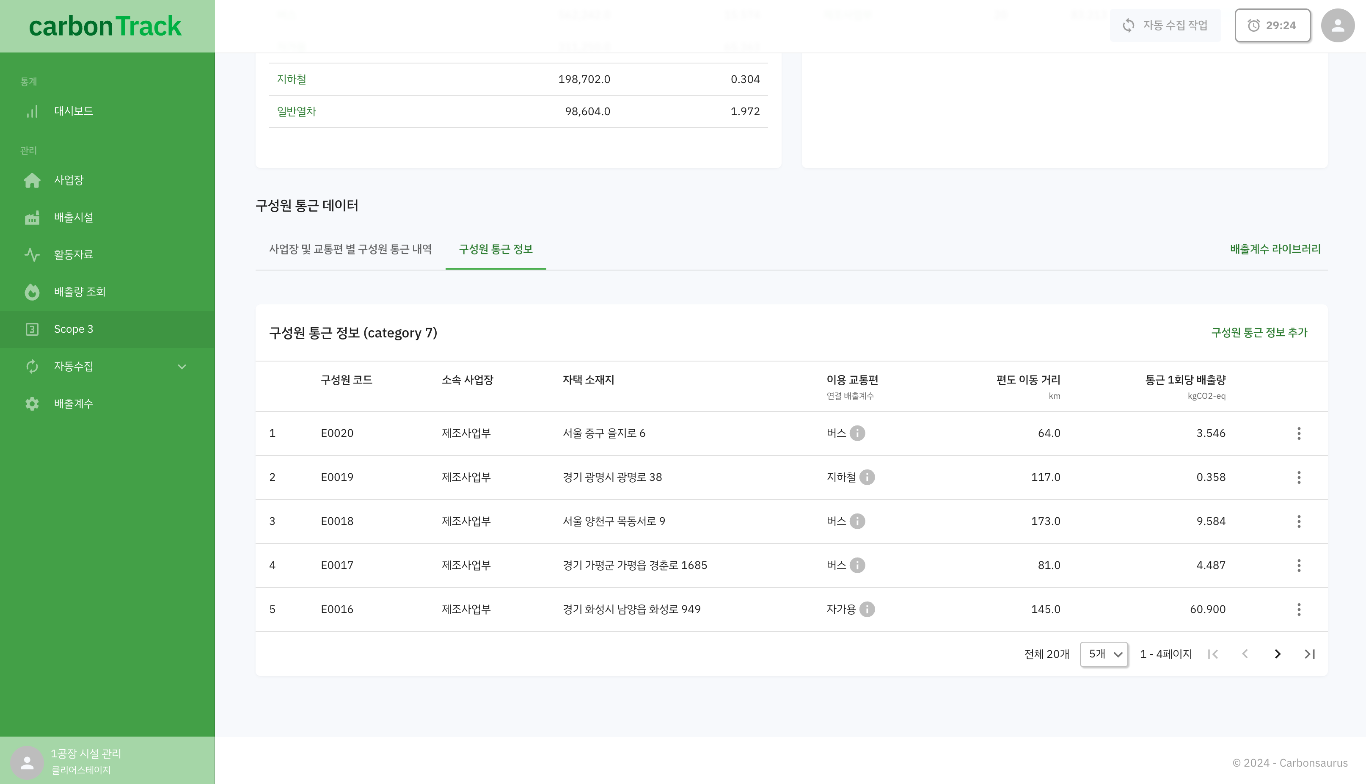Open the three-dot menu for E0018
1366x784 pixels.
tap(1299, 522)
